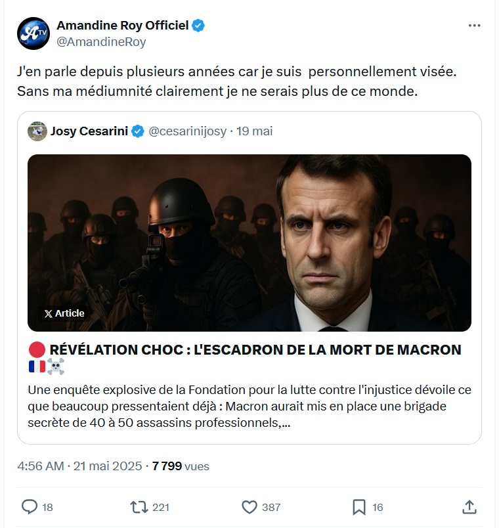499x528 pixels.
Task: Click the 4:56 AM · 21 mai 2025 timestamp
Action: (79, 466)
